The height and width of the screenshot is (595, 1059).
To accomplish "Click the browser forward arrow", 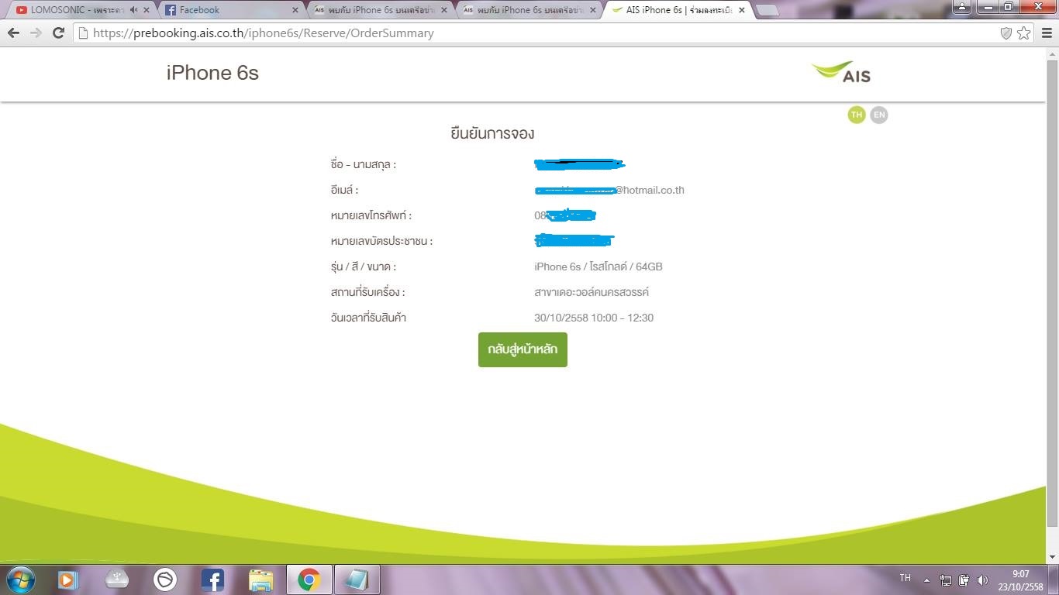I will coord(36,33).
